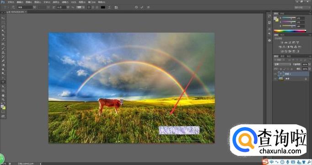312x165 pixels.
Task: Cancel the text edit in options bar
Action: coord(136,7)
